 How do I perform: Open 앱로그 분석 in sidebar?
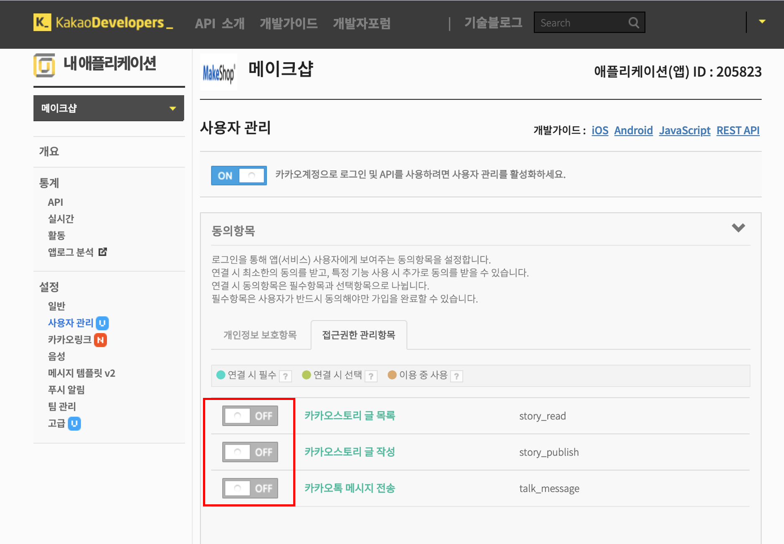[x=71, y=252]
